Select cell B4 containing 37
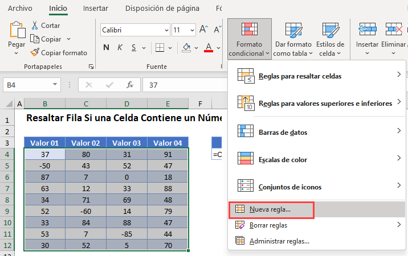This screenshot has height=256, width=408. tap(44, 154)
